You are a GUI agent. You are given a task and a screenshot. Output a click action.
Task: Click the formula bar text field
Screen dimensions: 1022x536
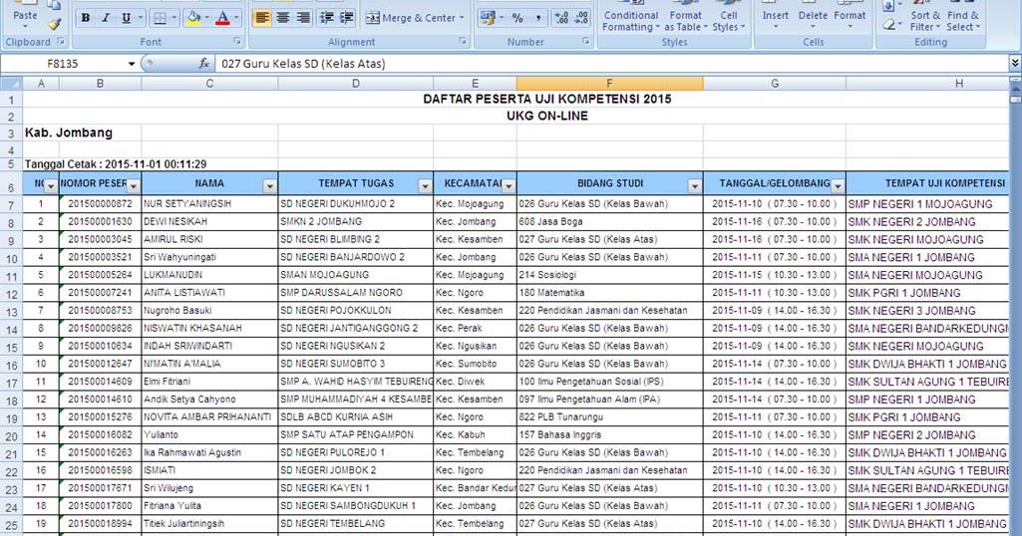pos(612,64)
